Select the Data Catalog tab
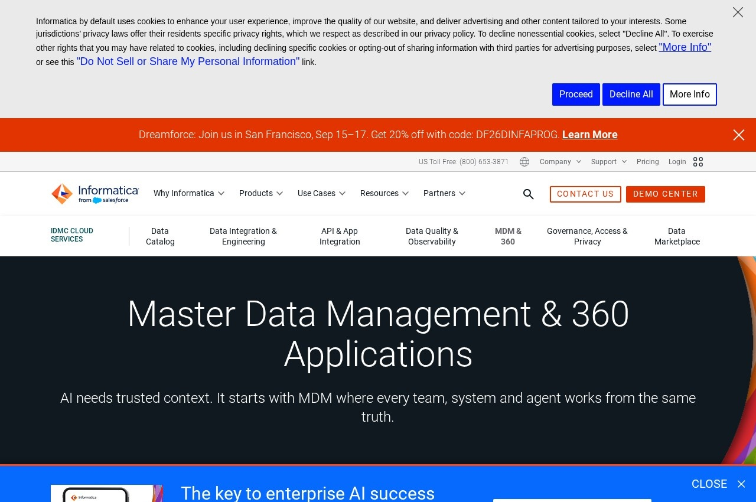 160,236
